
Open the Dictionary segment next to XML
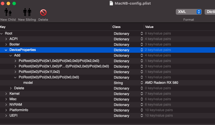point(210,12)
